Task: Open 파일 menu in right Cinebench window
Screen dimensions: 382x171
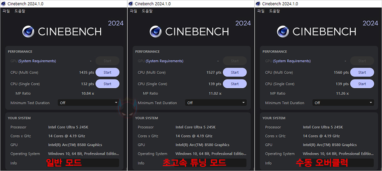Action: click(x=261, y=11)
